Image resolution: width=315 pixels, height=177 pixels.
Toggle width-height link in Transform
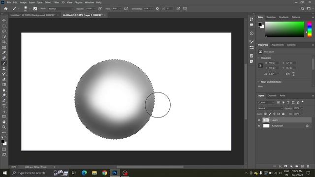[260, 65]
